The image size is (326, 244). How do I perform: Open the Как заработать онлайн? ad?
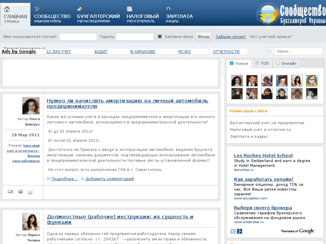[264, 179]
